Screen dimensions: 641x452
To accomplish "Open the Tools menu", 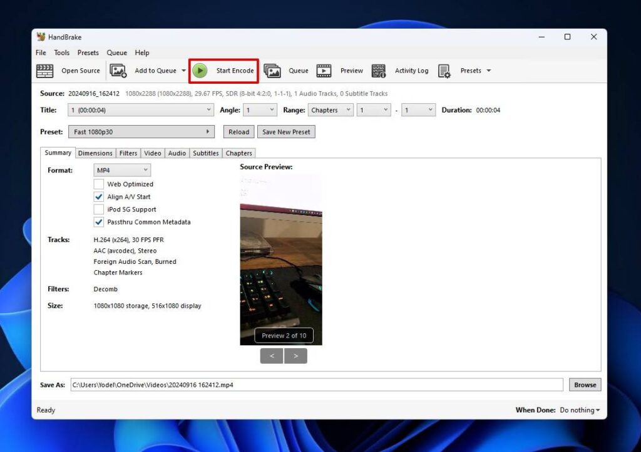I will (x=61, y=53).
